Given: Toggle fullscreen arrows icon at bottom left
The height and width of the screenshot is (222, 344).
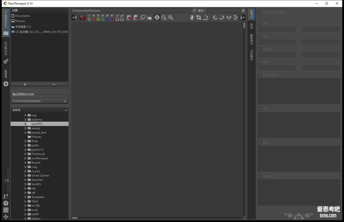Looking at the screenshot, I should pyautogui.click(x=6, y=217).
